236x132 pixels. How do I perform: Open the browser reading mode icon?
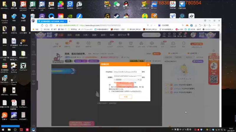51,25
